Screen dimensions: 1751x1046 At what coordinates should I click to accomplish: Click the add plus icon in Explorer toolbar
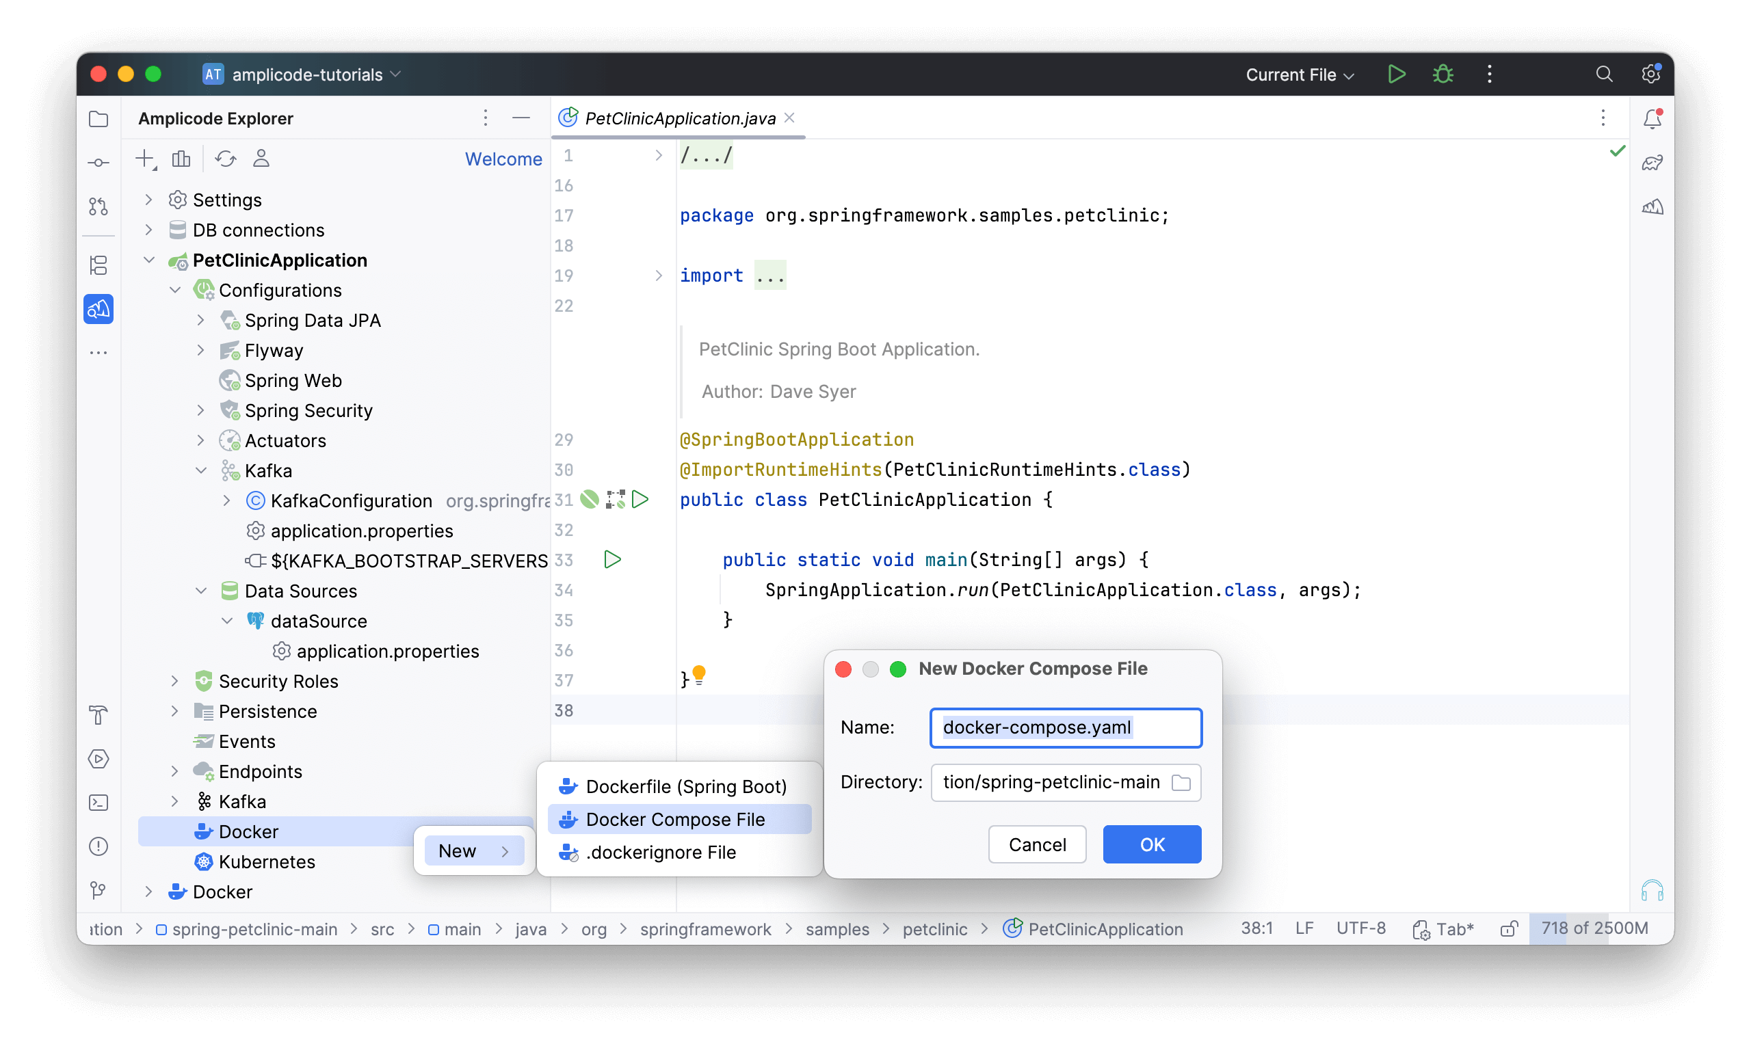(145, 159)
